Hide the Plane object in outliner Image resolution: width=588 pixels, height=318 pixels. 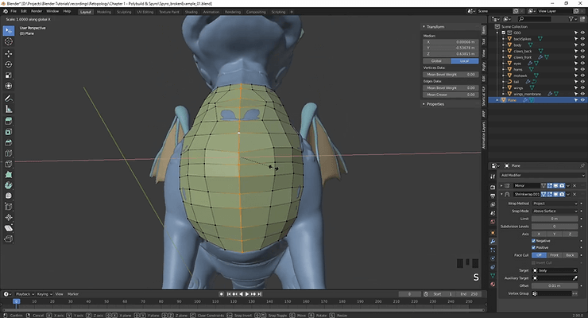click(582, 100)
